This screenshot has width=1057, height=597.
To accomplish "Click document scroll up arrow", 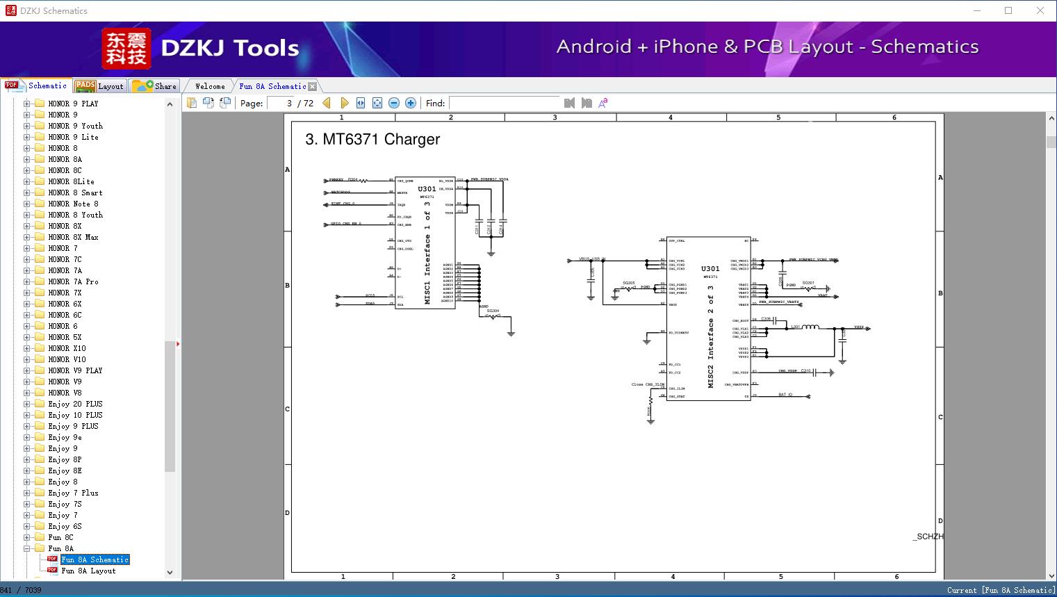I will point(1051,119).
